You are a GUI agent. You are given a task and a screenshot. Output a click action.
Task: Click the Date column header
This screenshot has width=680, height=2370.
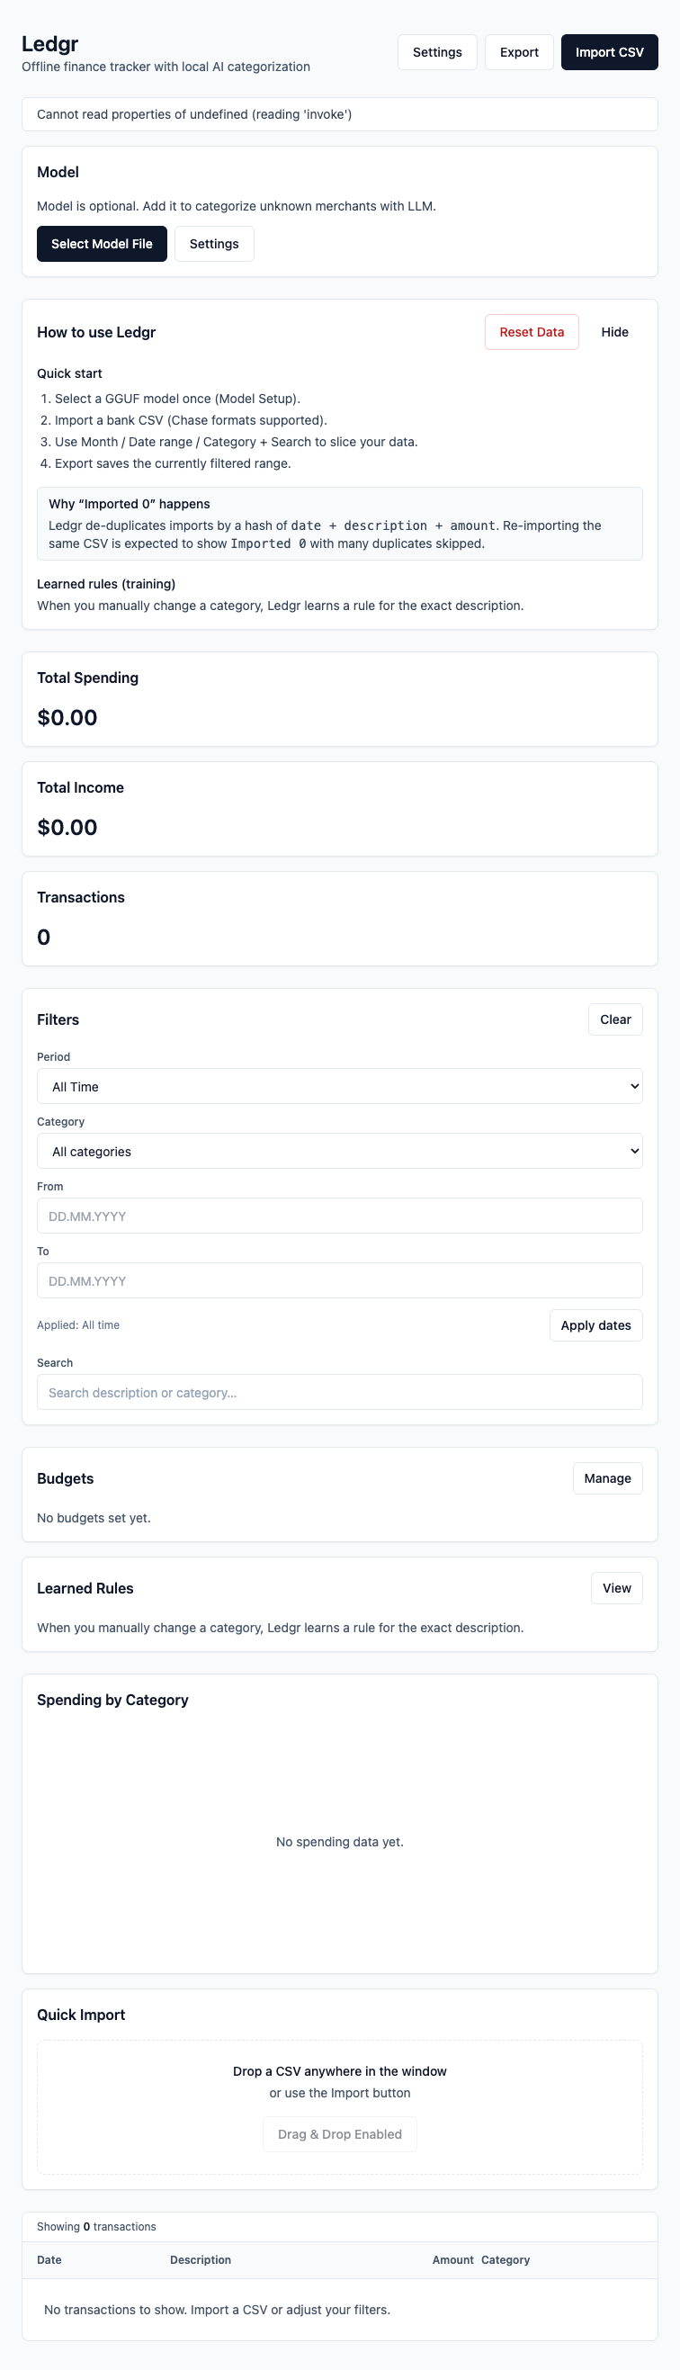49,2259
